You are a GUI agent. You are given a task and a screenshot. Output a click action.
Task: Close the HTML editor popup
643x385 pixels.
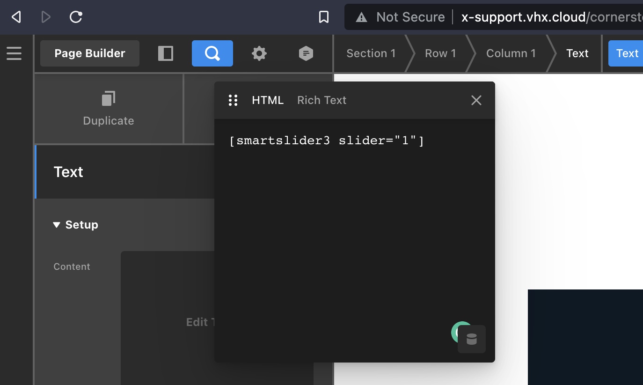[x=476, y=100]
